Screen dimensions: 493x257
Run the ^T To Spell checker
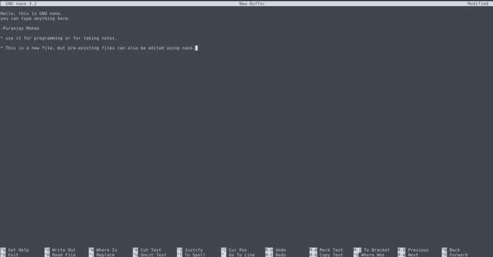coord(191,255)
